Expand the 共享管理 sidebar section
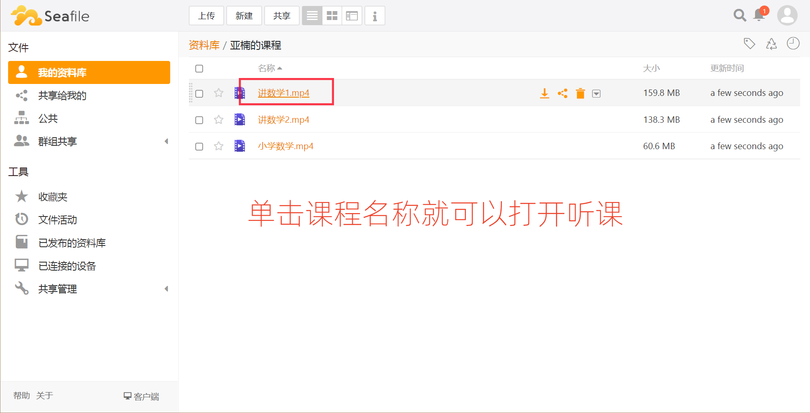 (x=166, y=289)
